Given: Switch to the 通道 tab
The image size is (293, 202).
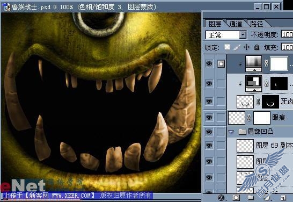Looking at the screenshot, I should point(236,24).
